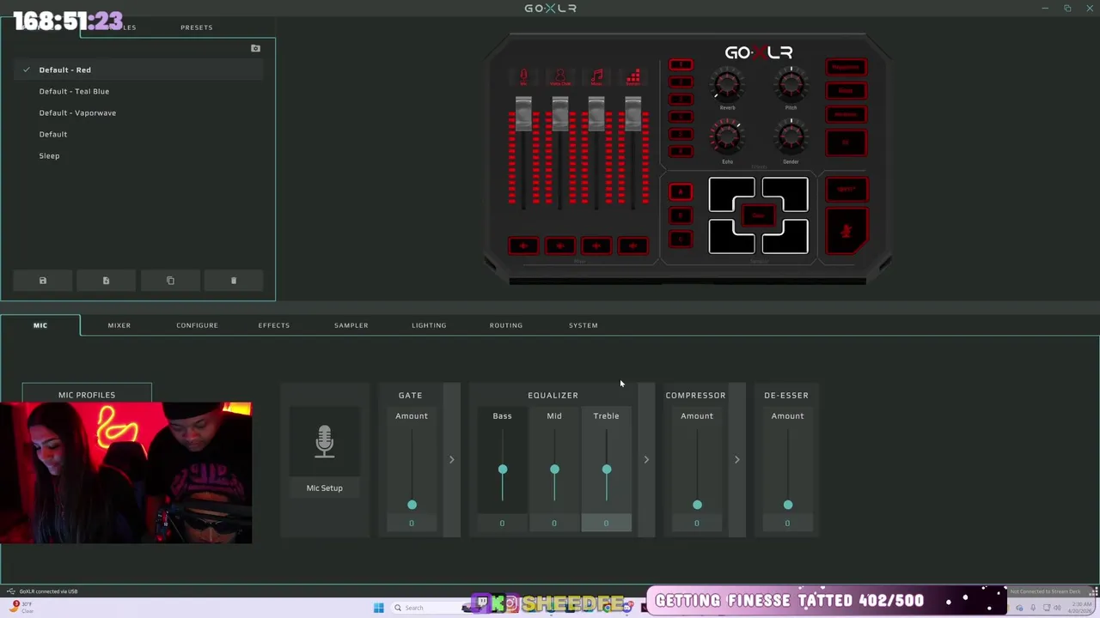Open the Effects tab
Image resolution: width=1100 pixels, height=618 pixels.
(274, 325)
